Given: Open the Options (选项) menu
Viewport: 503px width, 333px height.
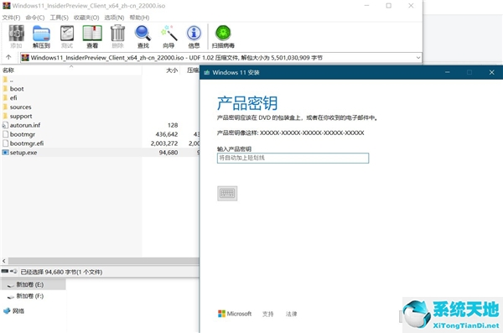Looking at the screenshot, I should click(x=114, y=18).
